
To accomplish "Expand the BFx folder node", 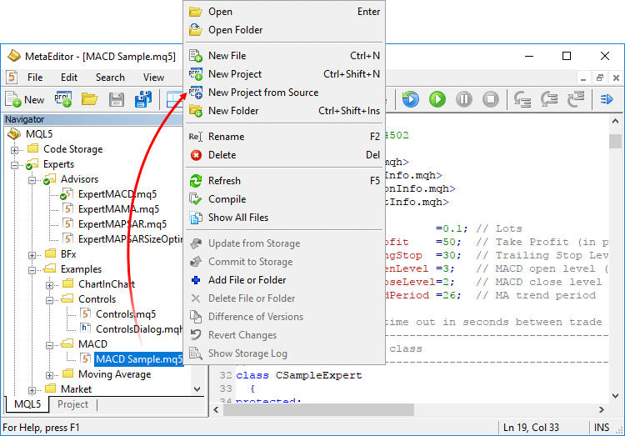I will coord(32,254).
